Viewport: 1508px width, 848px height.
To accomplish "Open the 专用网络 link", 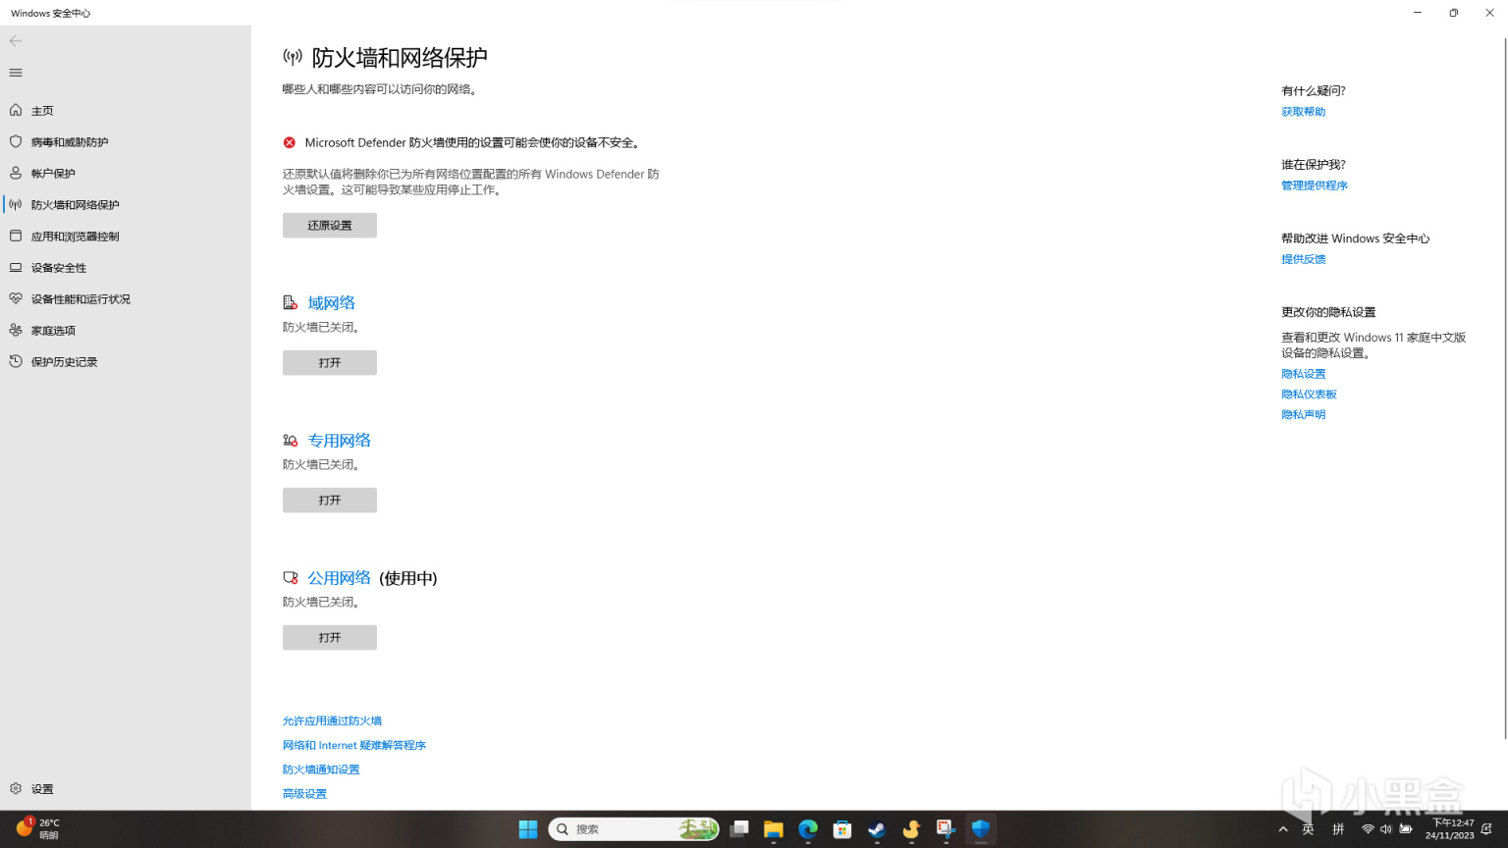I will pyautogui.click(x=340, y=441).
